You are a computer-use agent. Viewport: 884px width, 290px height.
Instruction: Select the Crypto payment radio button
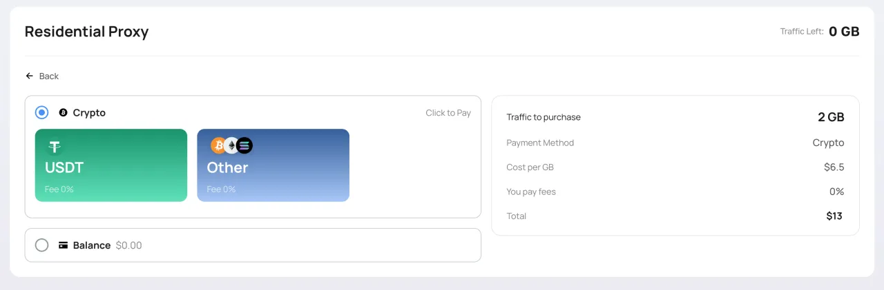(42, 112)
